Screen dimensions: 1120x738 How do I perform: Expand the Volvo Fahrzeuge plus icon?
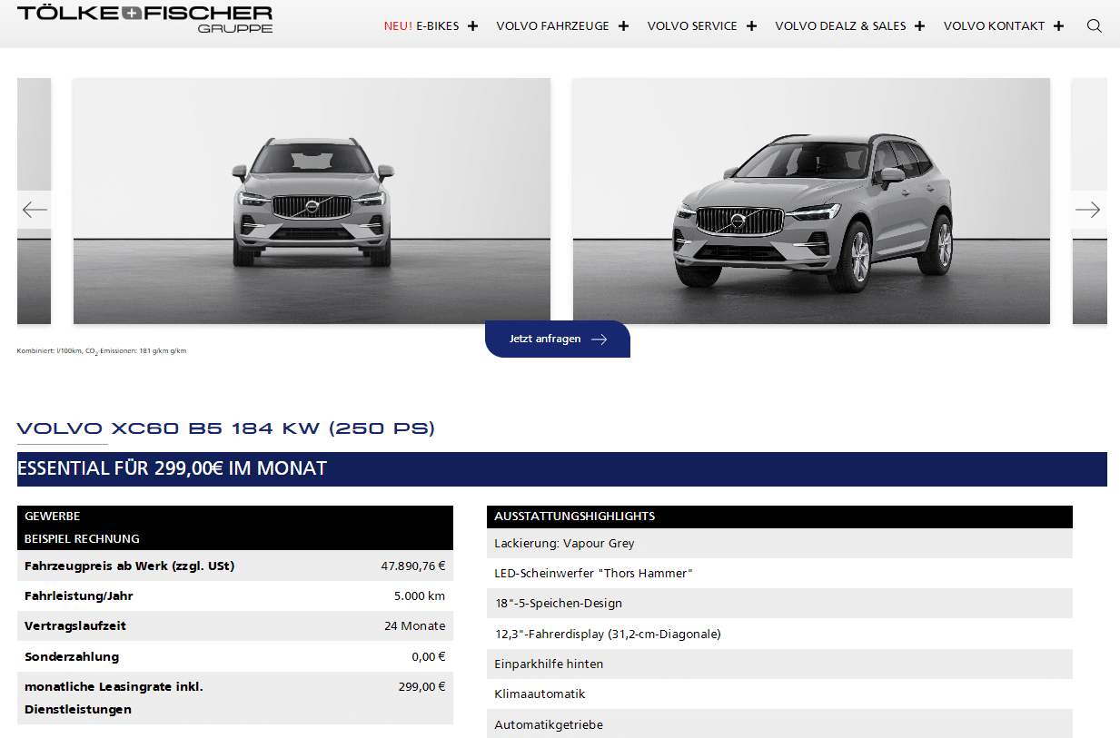click(x=623, y=25)
